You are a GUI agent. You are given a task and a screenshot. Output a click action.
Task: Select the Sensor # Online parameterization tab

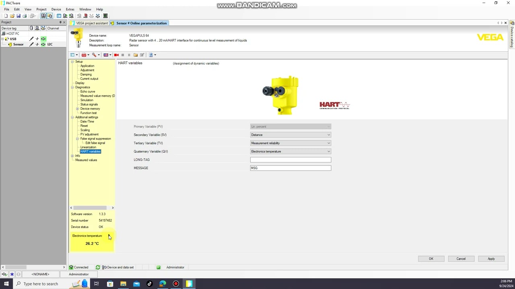click(x=139, y=23)
